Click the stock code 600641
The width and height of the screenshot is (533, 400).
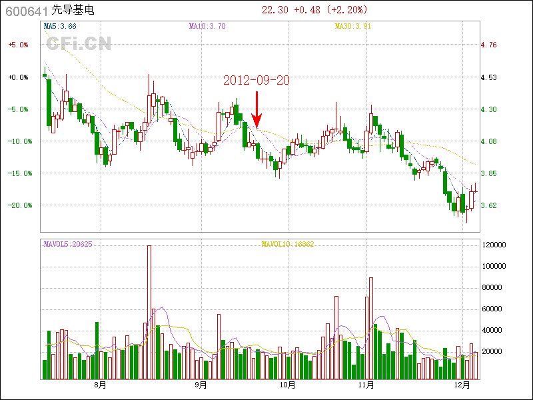click(27, 11)
